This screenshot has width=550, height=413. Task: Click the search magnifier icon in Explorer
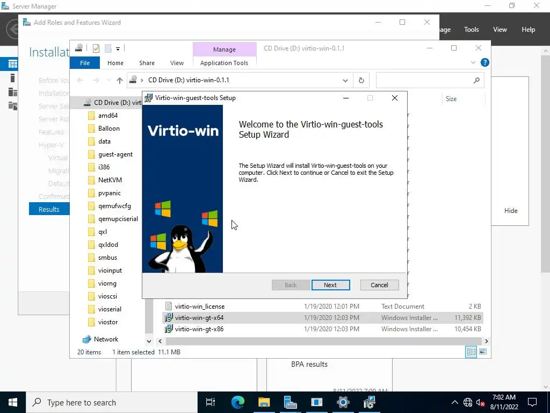coord(476,81)
